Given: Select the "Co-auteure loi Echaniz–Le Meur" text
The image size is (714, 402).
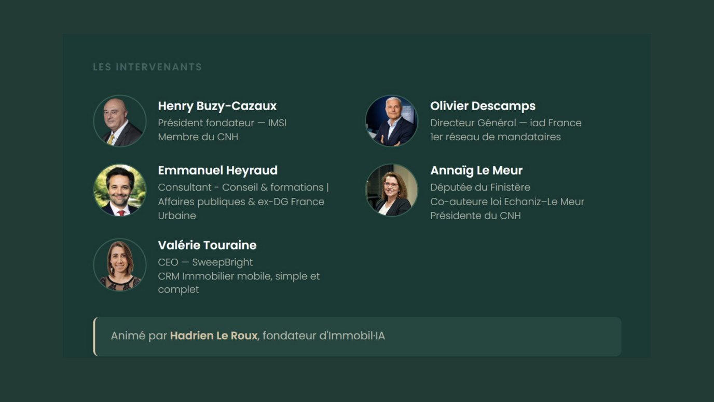Looking at the screenshot, I should click(507, 202).
